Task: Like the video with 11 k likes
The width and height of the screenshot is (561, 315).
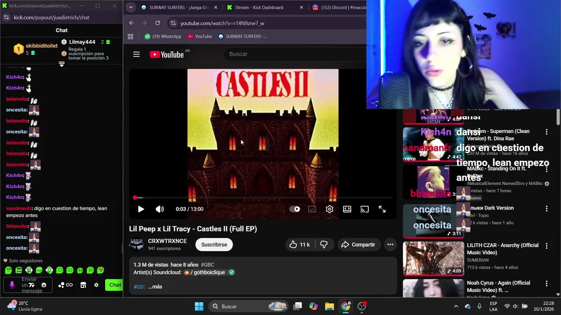Action: (x=300, y=245)
